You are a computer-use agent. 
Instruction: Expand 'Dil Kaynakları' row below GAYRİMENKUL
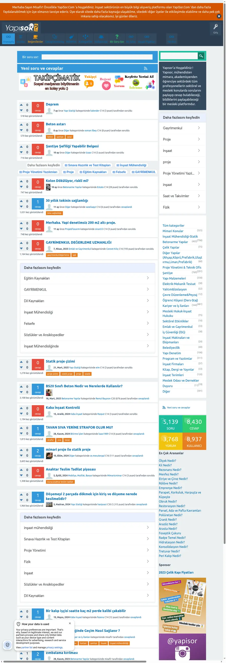(x=87, y=301)
